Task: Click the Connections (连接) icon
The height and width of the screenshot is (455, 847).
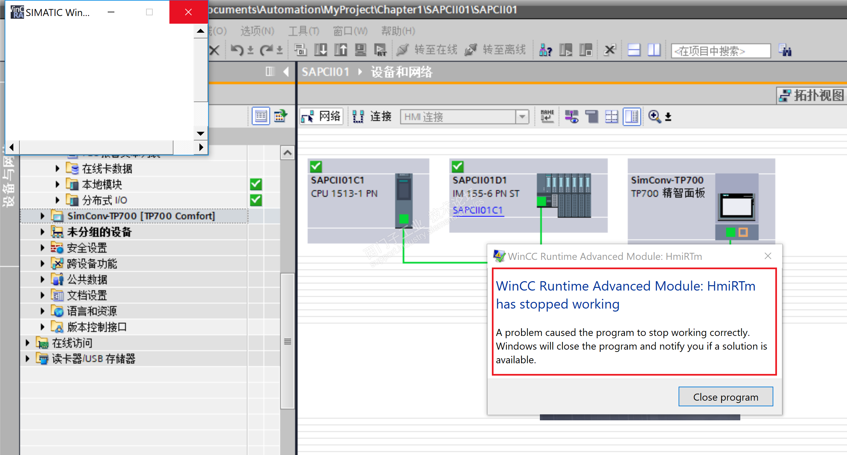Action: 358,117
